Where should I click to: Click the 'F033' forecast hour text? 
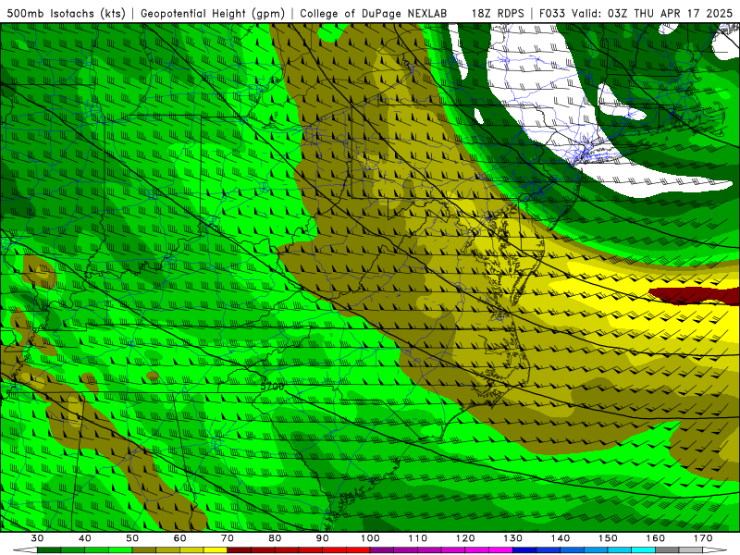coord(552,13)
